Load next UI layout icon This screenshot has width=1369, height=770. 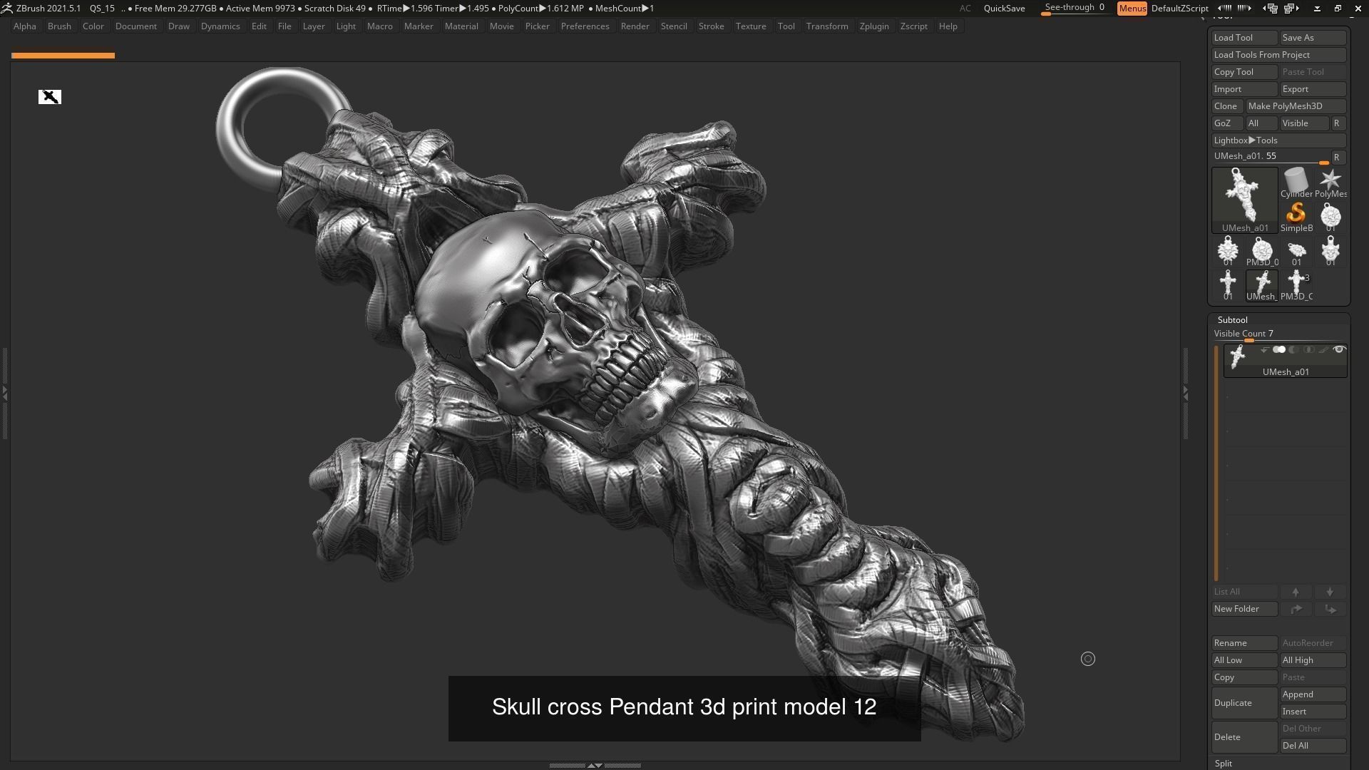[x=1291, y=8]
